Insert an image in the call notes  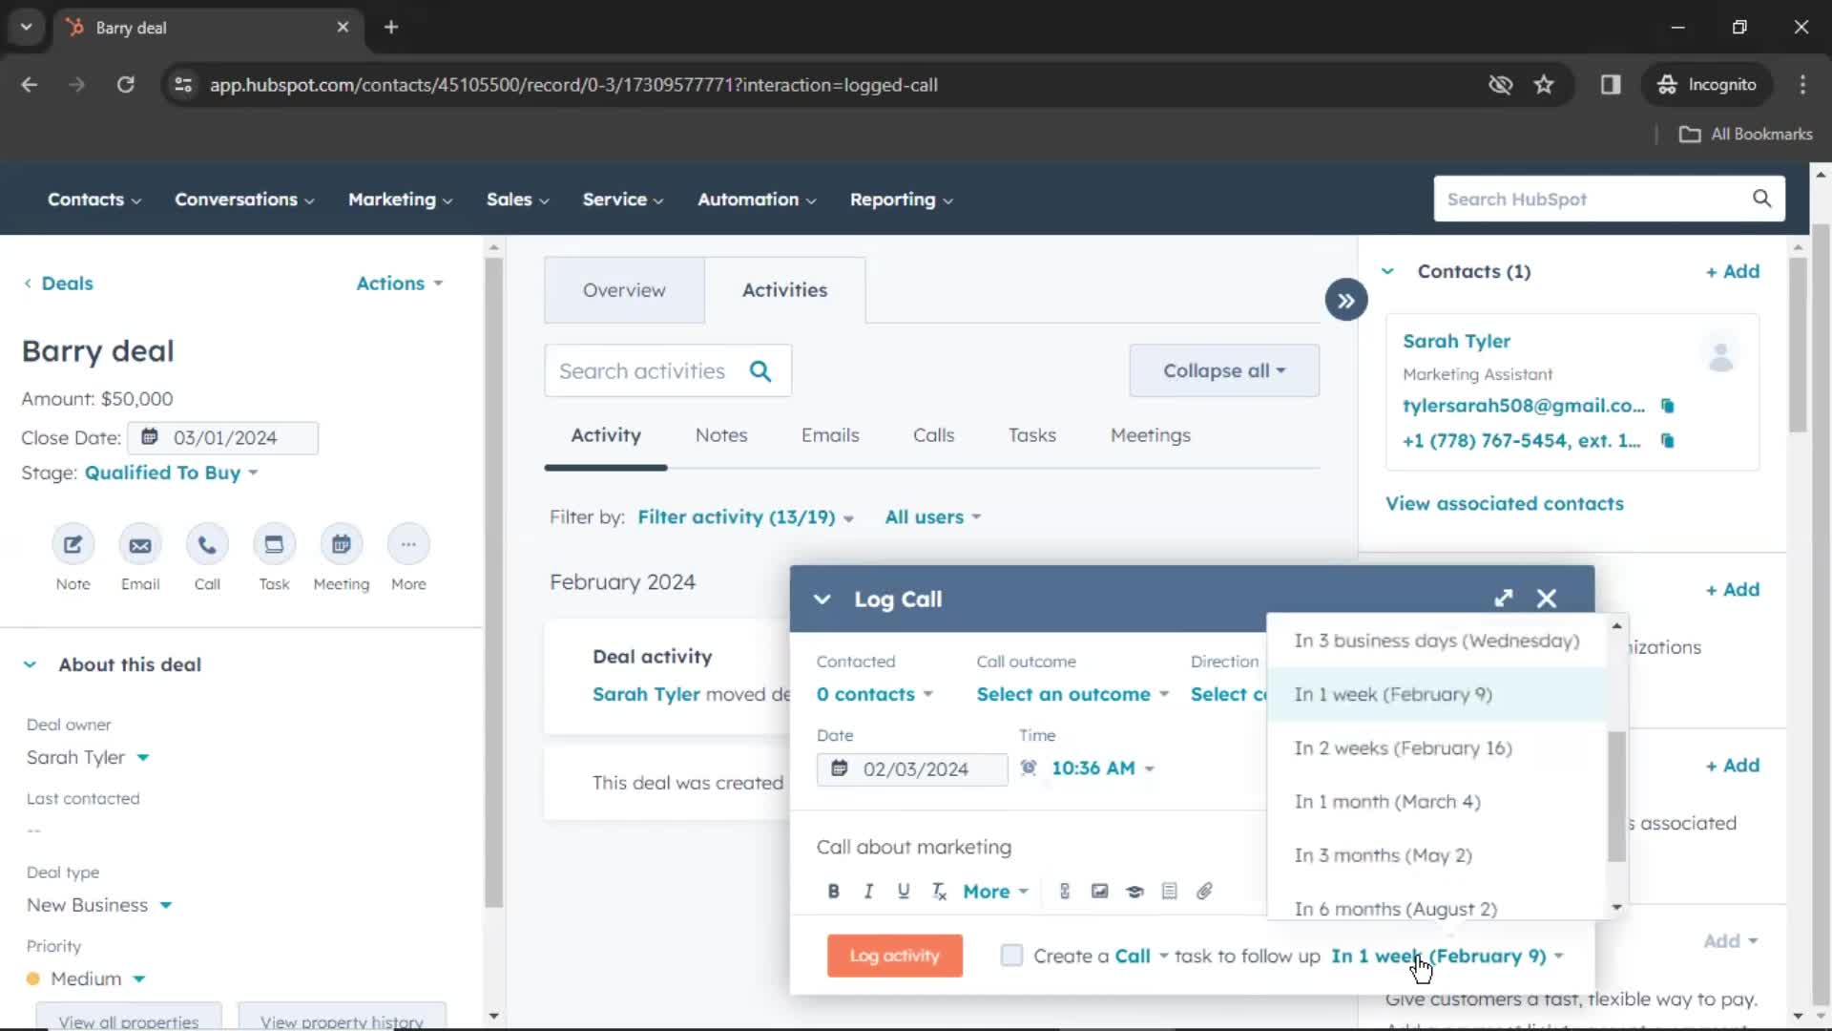click(1099, 891)
